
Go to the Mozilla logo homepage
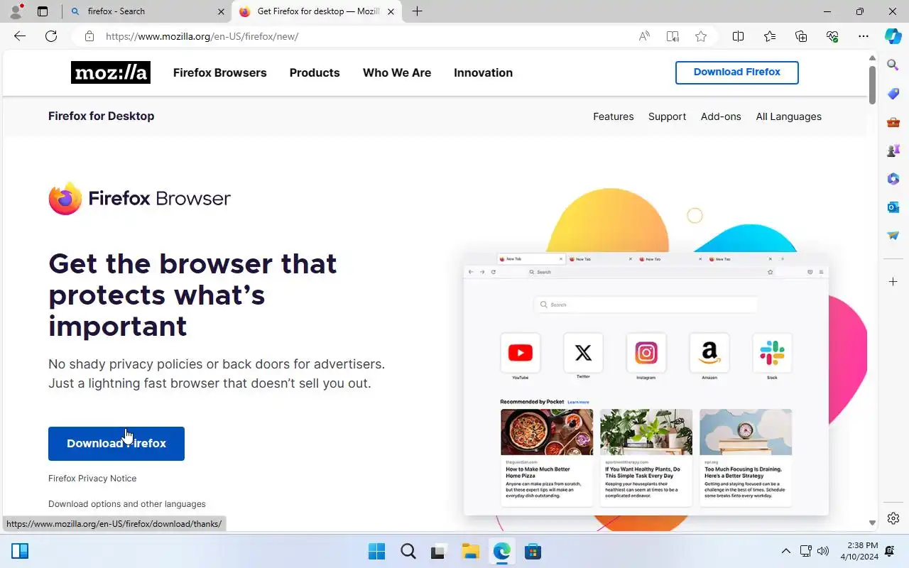pyautogui.click(x=111, y=72)
